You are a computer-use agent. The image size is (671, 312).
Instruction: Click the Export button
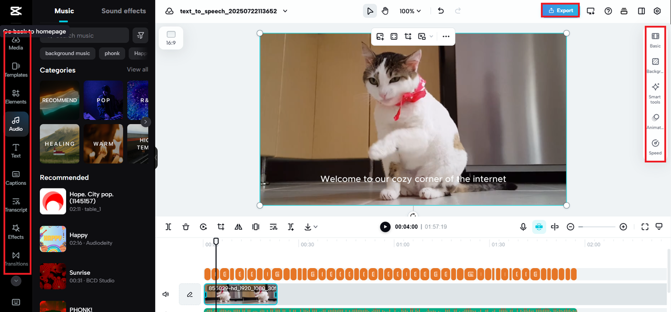[x=560, y=10]
